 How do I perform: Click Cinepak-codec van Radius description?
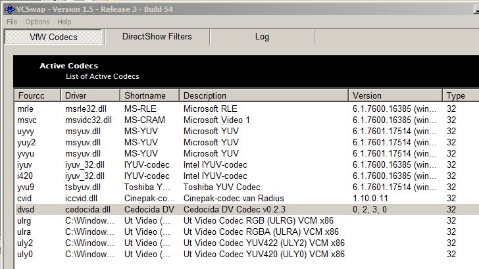coord(234,199)
